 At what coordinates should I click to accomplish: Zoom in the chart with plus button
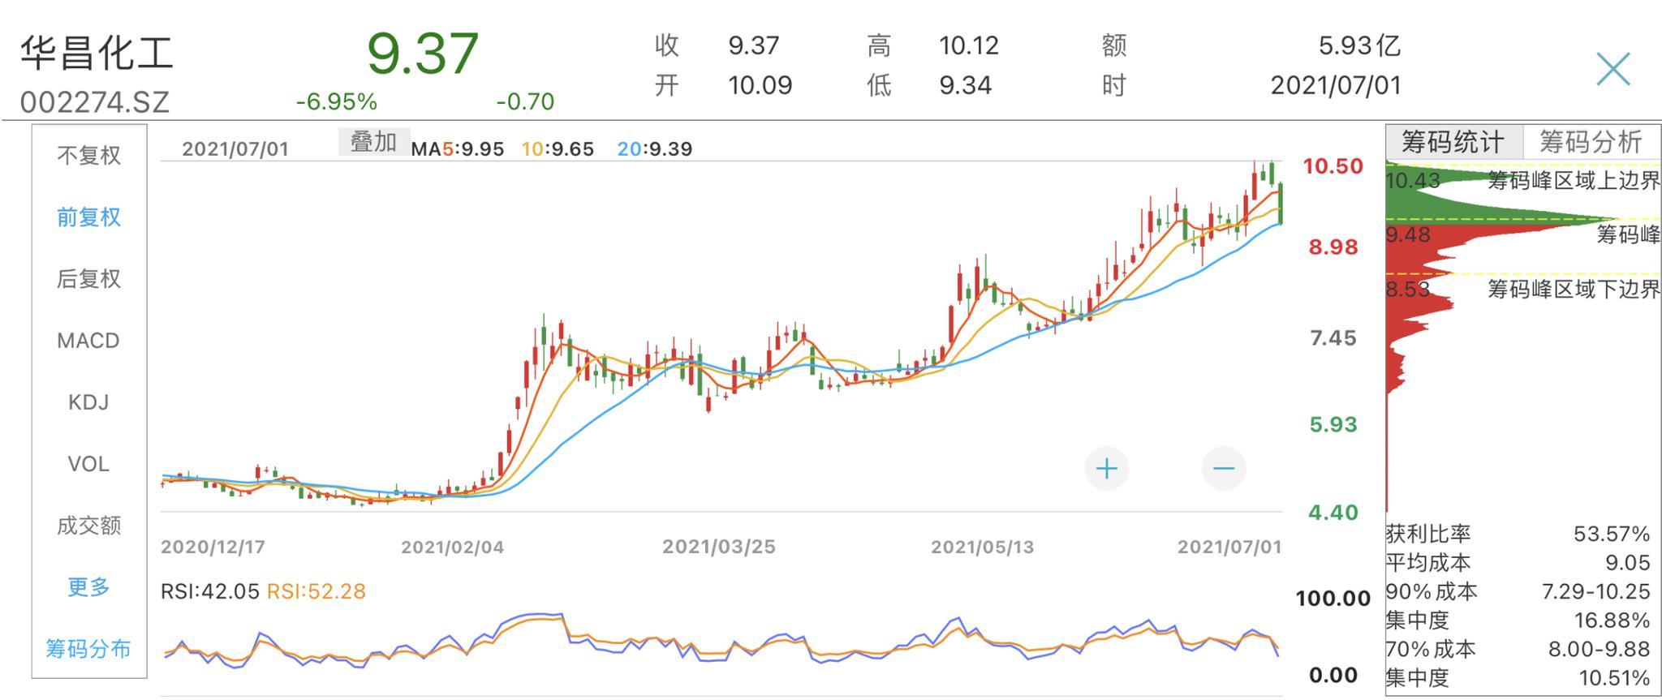(1106, 468)
